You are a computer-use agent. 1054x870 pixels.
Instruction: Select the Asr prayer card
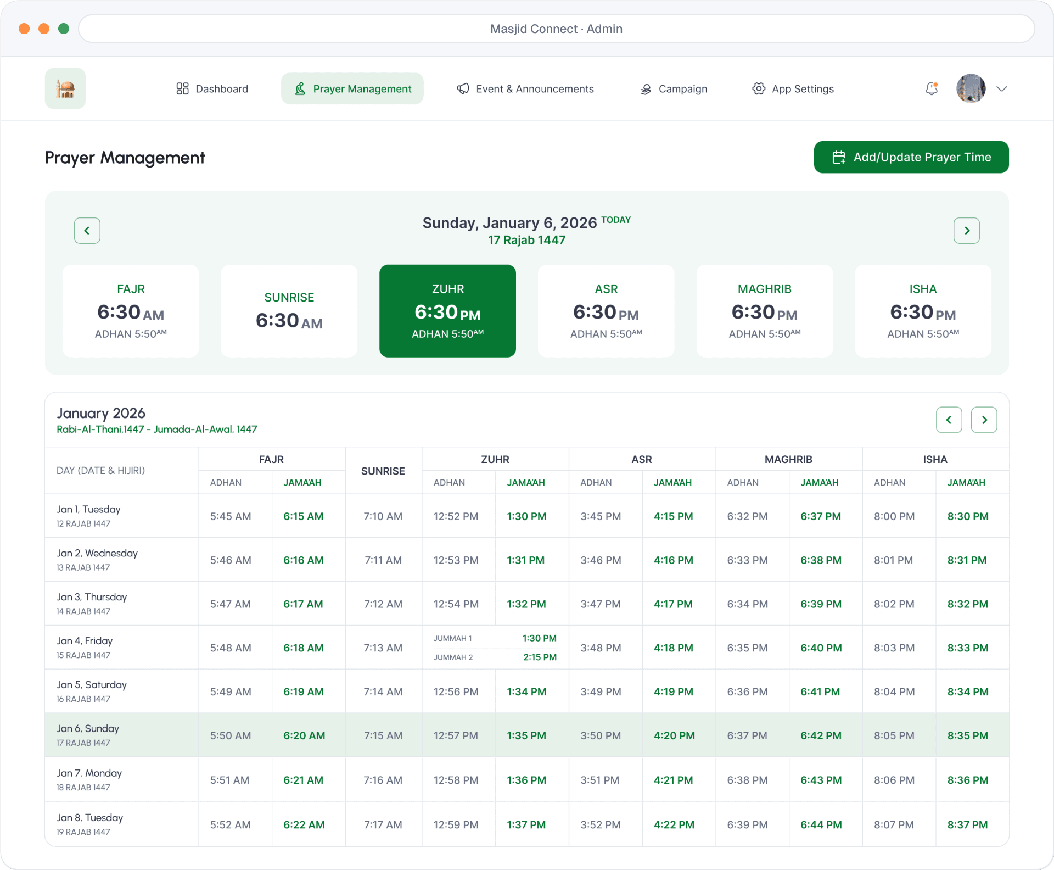click(606, 311)
